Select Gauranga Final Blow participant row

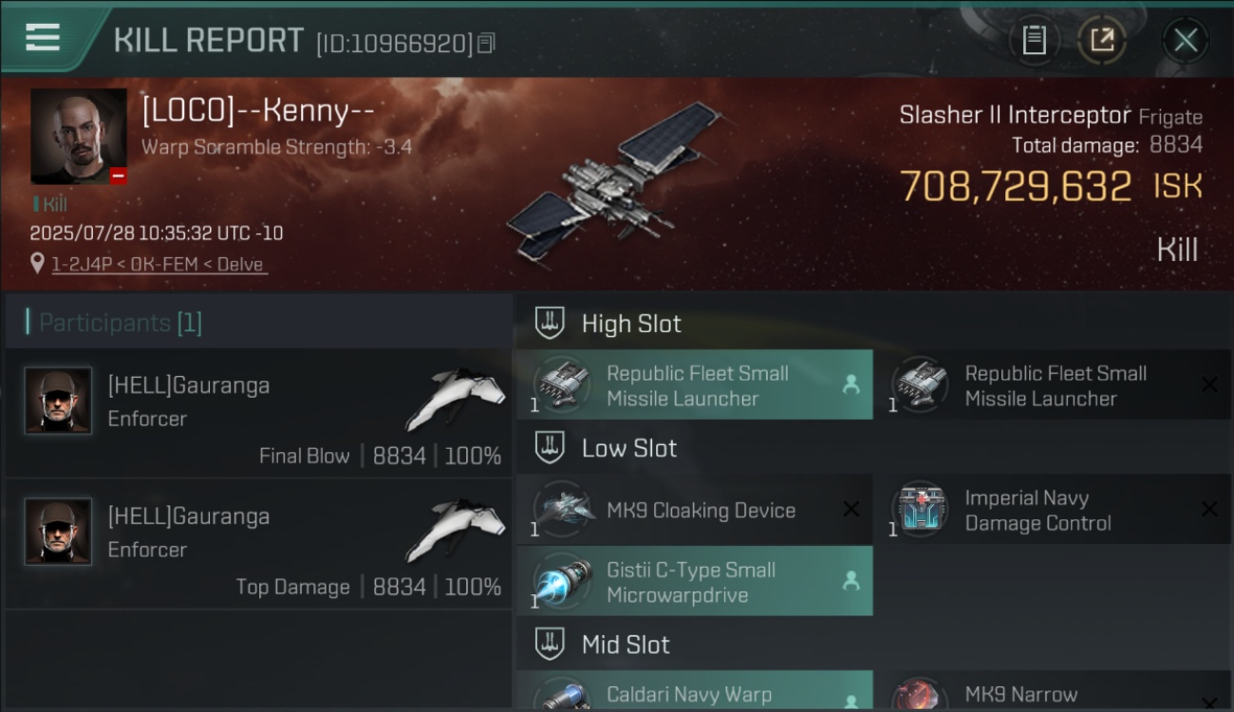[258, 413]
